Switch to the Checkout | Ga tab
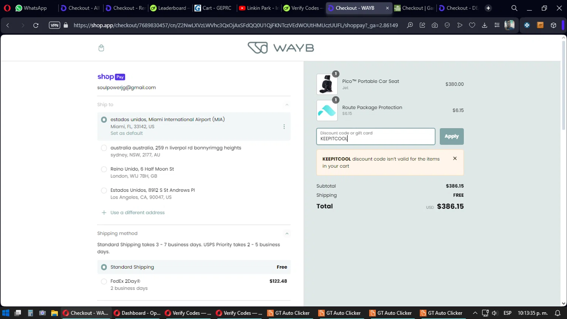Viewport: 567px width, 319px height. (x=414, y=8)
